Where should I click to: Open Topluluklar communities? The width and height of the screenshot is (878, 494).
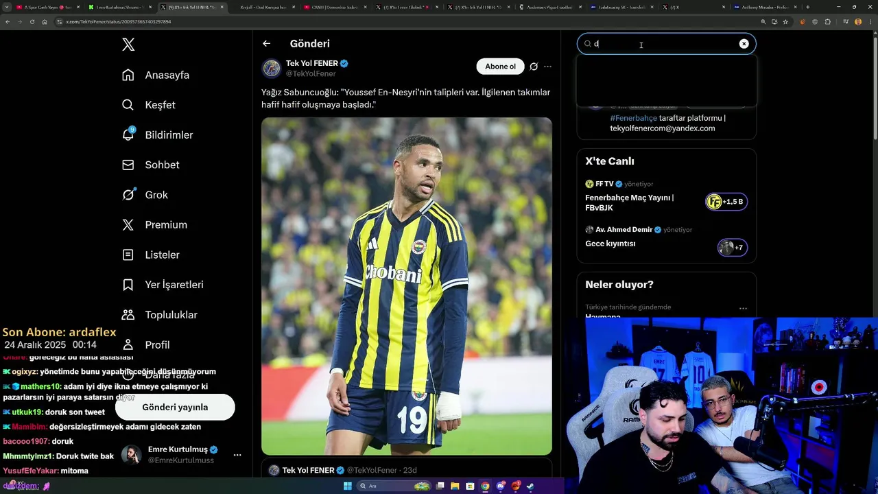tap(159, 315)
